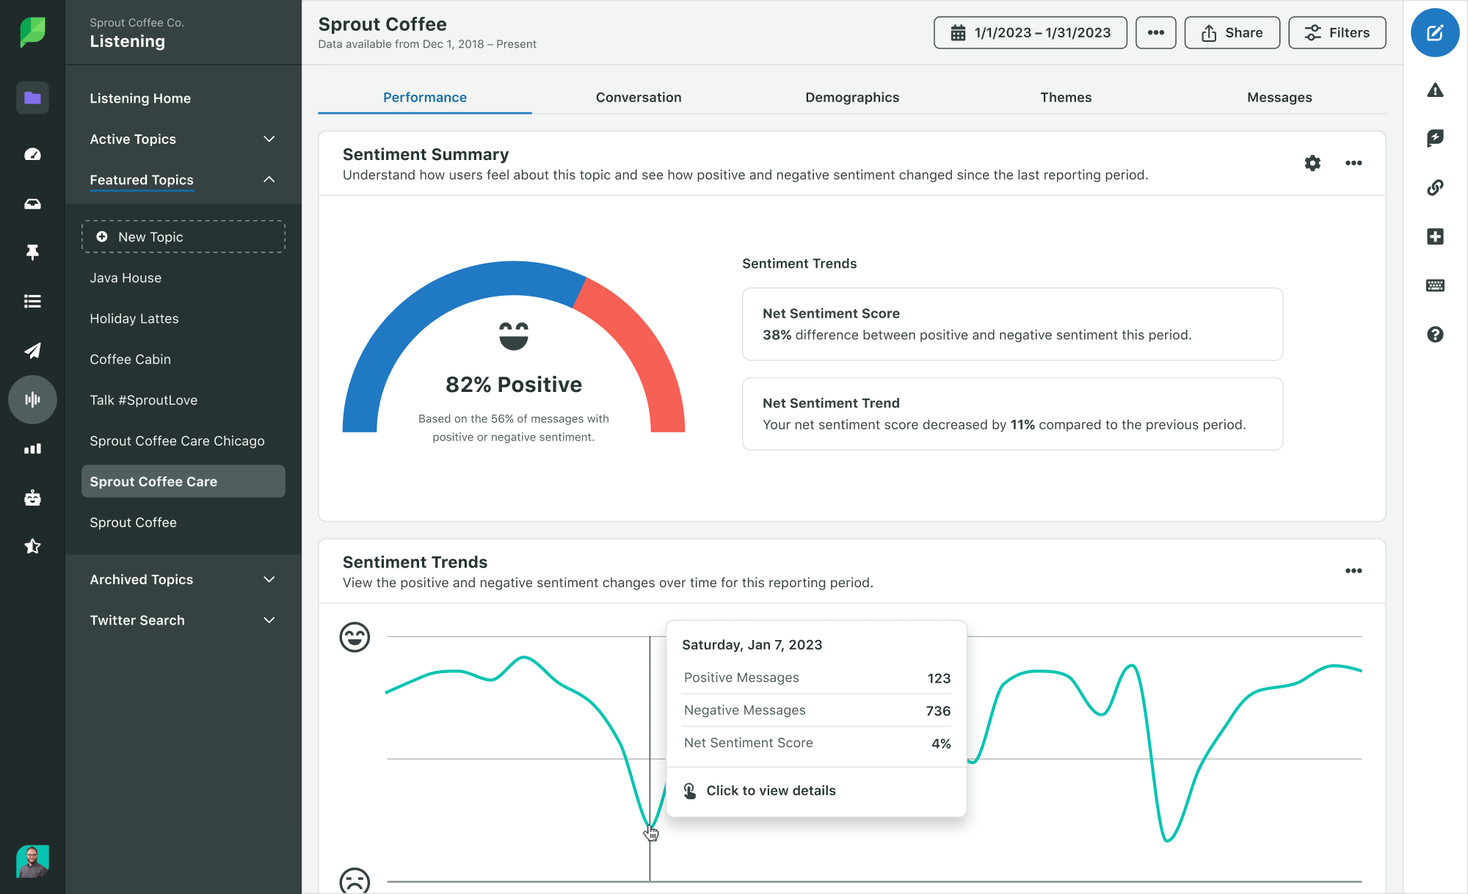The image size is (1468, 894).
Task: Expand the Active Topics section
Action: pyautogui.click(x=267, y=137)
